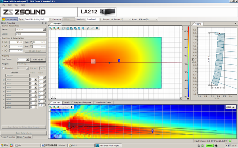Screen dimensions: 238x148
Task: Click the SPL color scale bar
Action: click(x=188, y=62)
